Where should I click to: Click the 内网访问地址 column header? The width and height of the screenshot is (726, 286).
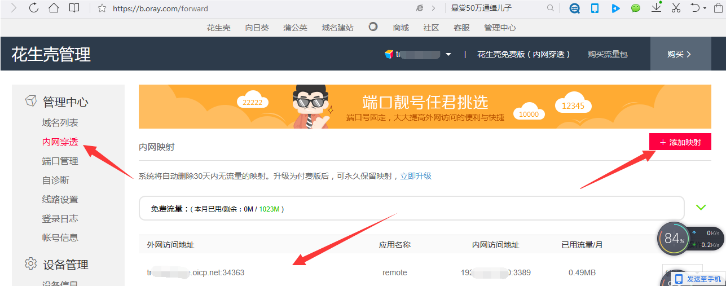coord(496,245)
